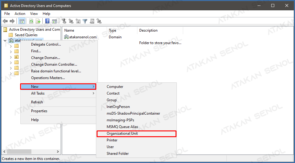Image resolution: width=295 pixels, height=163 pixels.
Task: Choose Shared Folder in New submenu
Action: click(137, 154)
